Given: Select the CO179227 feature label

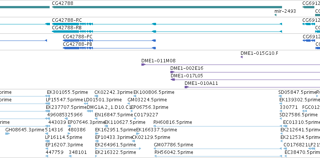Looking at the screenshot, I should [x=146, y=115].
